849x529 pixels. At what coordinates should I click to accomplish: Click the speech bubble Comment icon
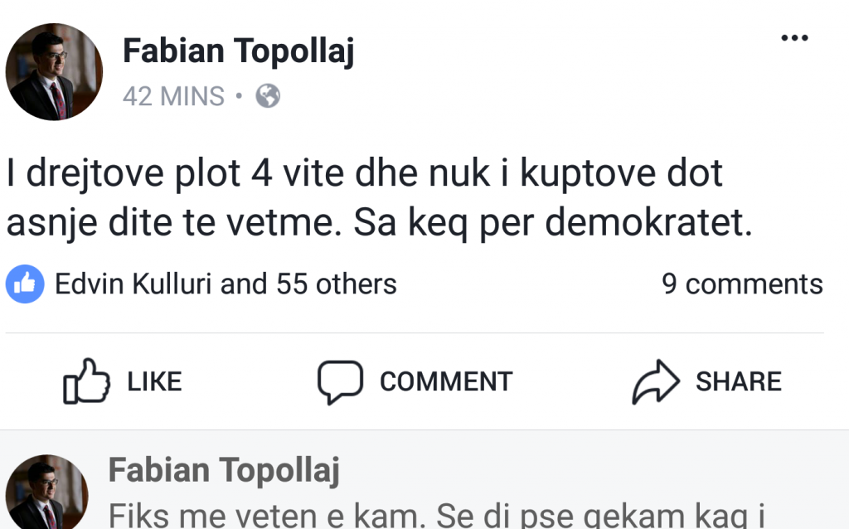340,381
